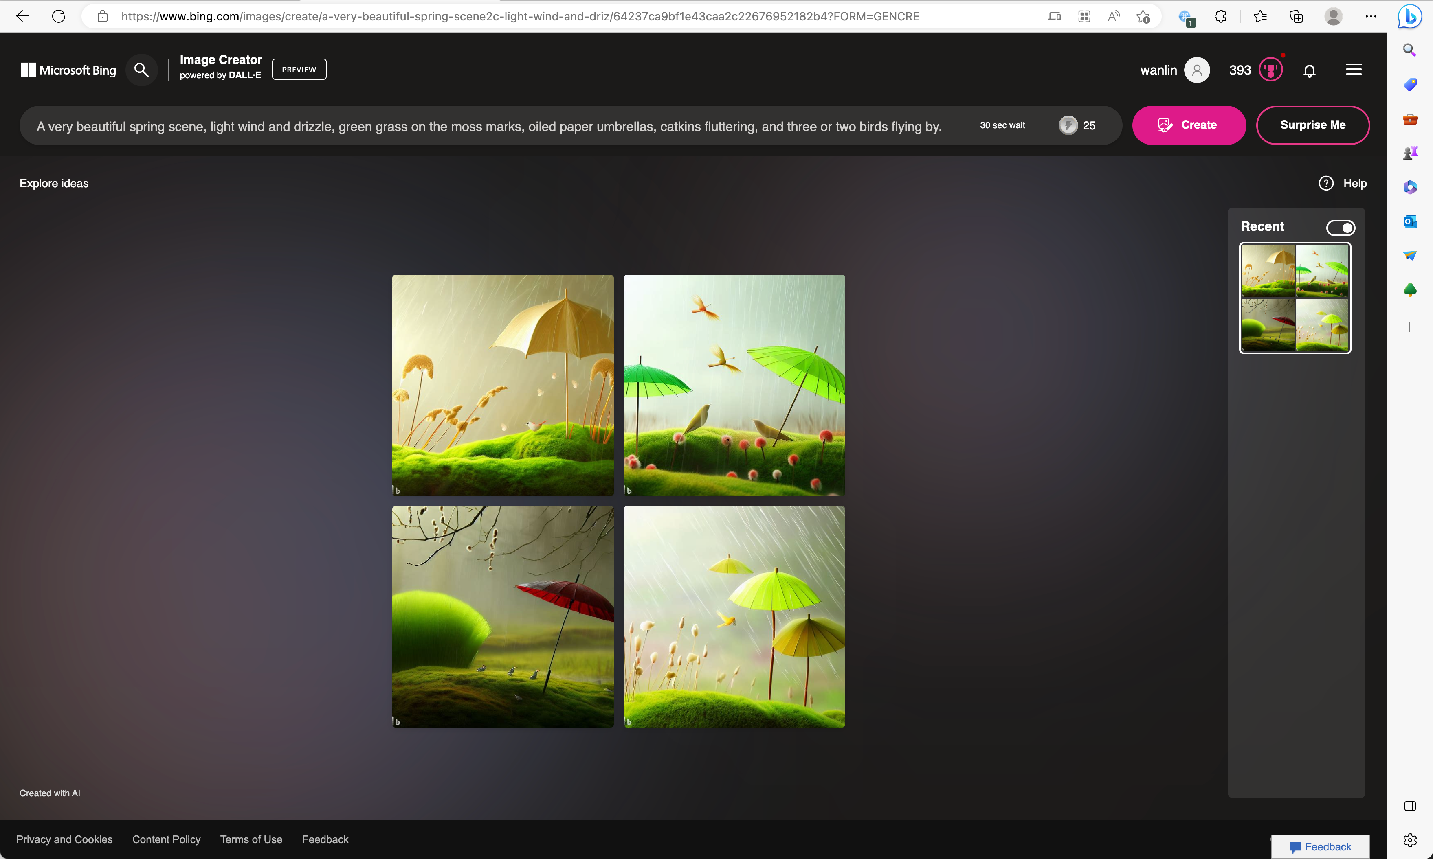Open the Extensions puzzle icon
Image resolution: width=1433 pixels, height=859 pixels.
(1221, 16)
